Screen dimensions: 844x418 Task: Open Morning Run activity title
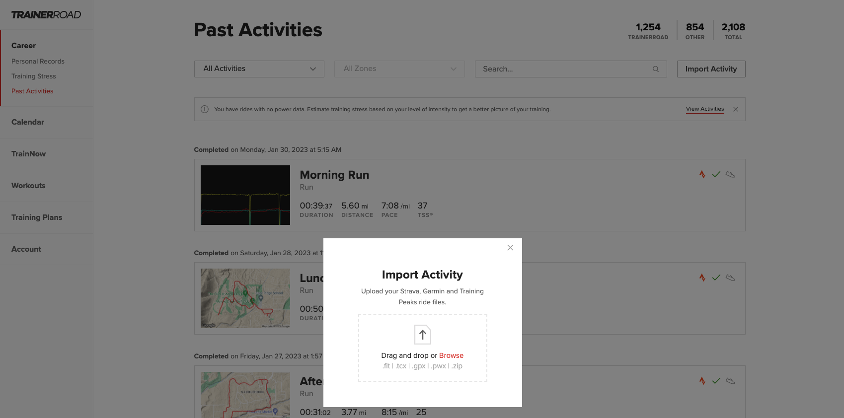click(334, 175)
